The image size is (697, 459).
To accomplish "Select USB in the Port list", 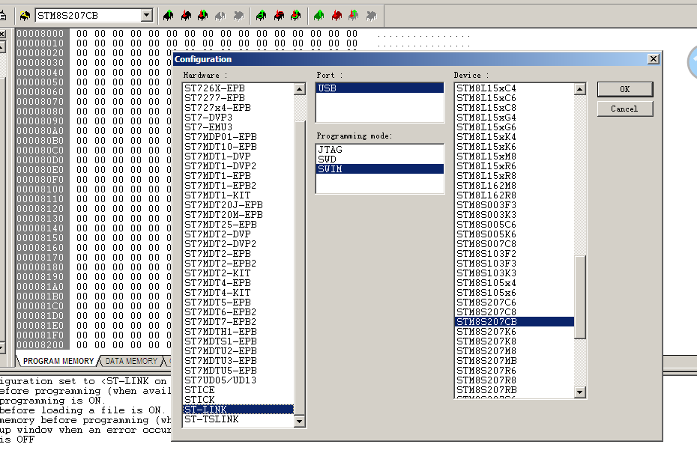I will [x=380, y=88].
